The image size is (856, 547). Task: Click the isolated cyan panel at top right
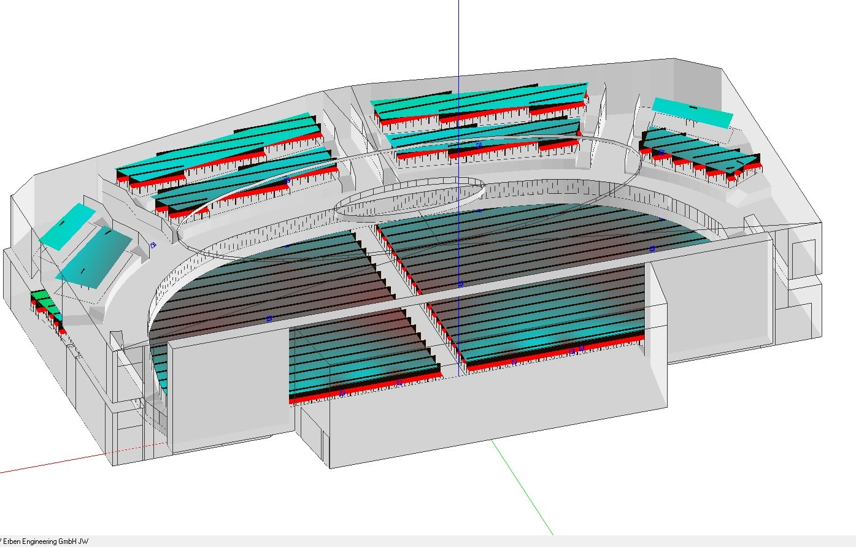692,112
